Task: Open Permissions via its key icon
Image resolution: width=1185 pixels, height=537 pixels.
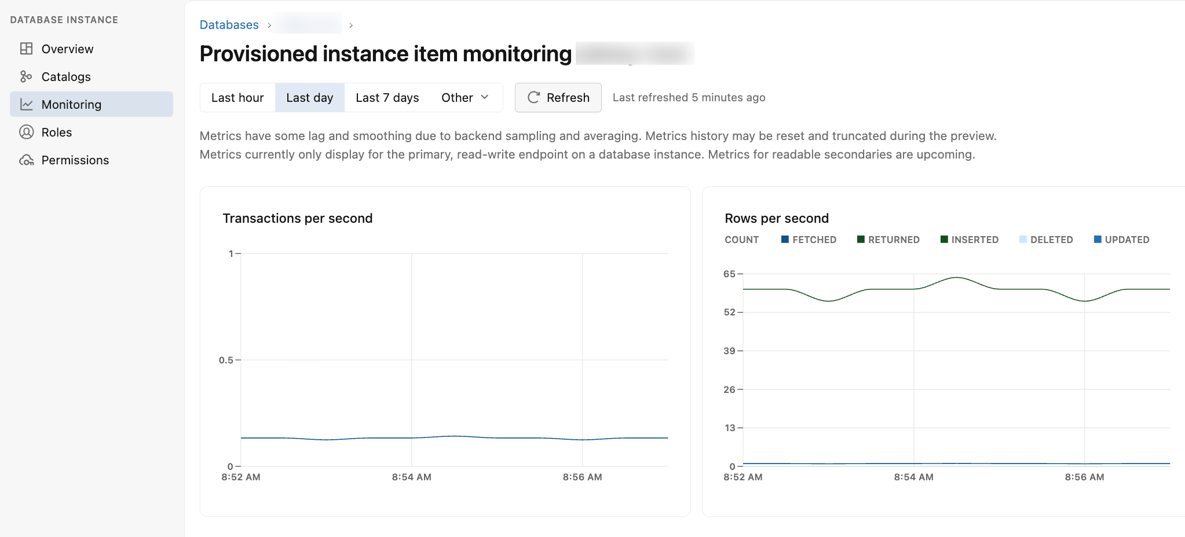Action: point(25,160)
